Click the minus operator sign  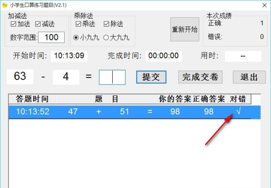(x=43, y=77)
